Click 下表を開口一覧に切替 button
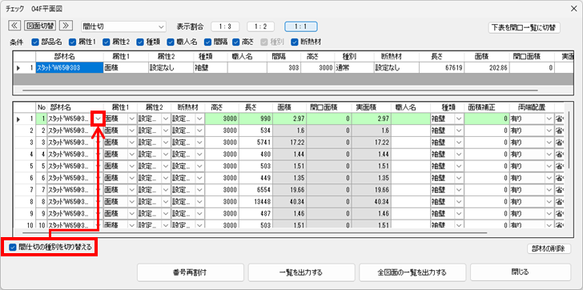The width and height of the screenshot is (583, 290). click(524, 27)
